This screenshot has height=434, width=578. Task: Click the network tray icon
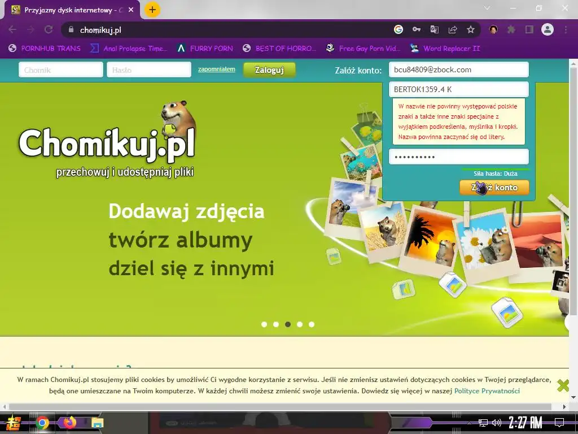pos(483,423)
